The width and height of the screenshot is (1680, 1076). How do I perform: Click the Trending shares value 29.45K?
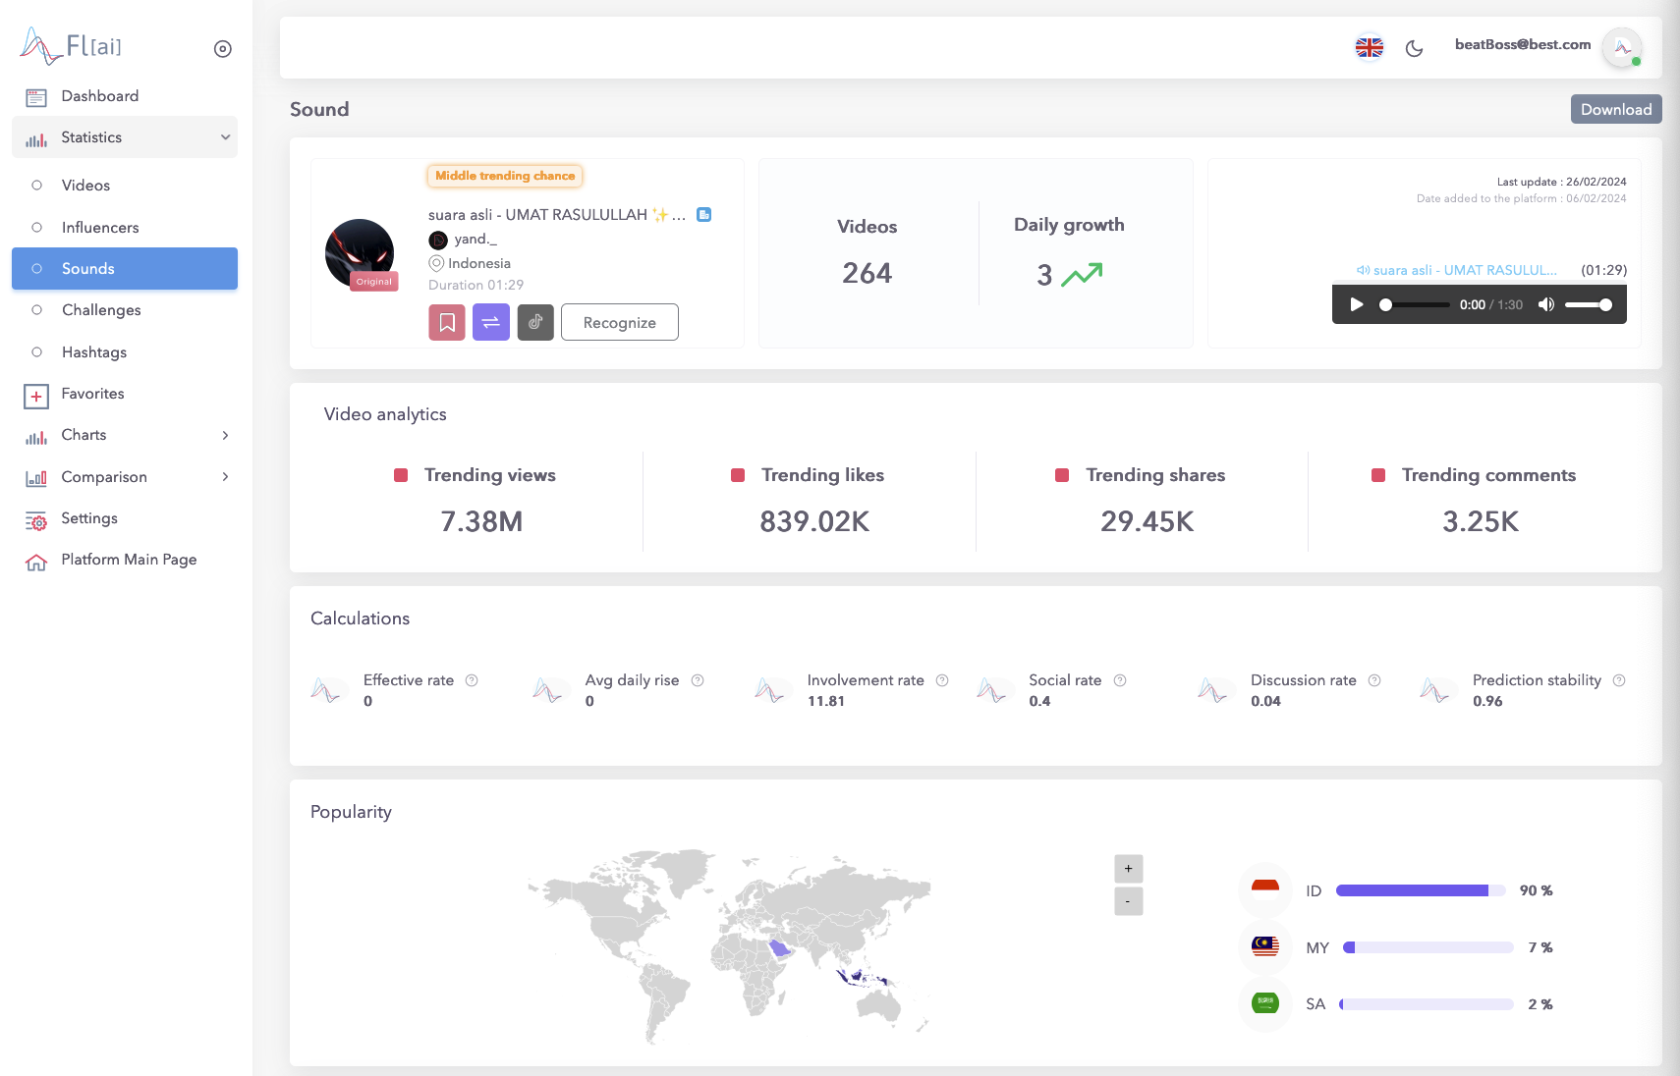coord(1148,521)
